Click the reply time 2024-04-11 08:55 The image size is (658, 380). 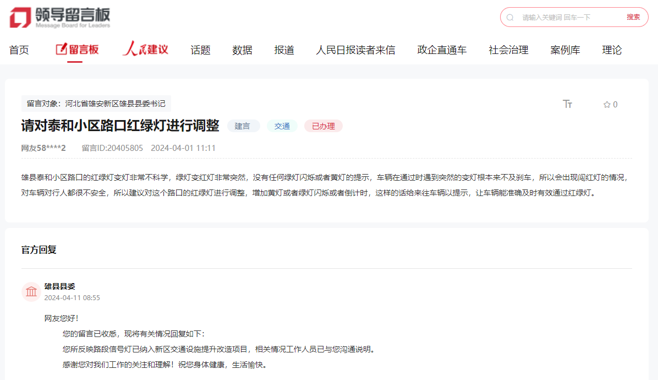[x=72, y=298]
